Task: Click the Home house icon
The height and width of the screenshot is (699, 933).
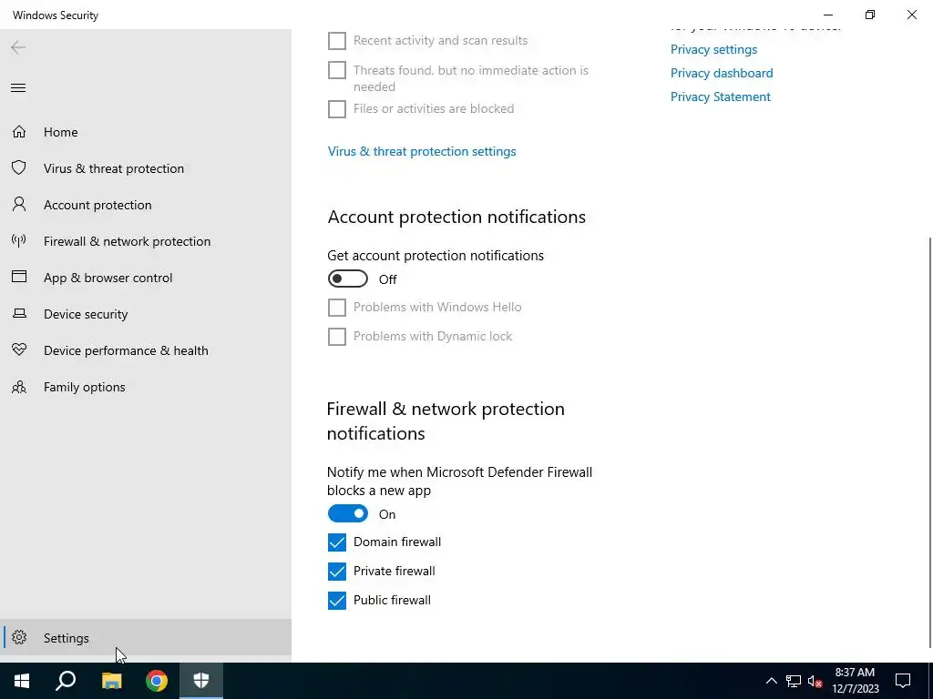Action: [x=19, y=131]
